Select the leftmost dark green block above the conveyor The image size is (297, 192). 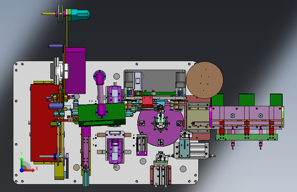[x=218, y=100]
